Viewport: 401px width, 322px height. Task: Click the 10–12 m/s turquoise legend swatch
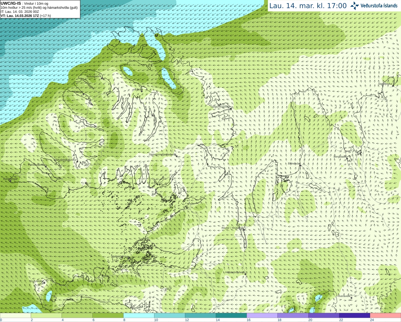(169, 315)
